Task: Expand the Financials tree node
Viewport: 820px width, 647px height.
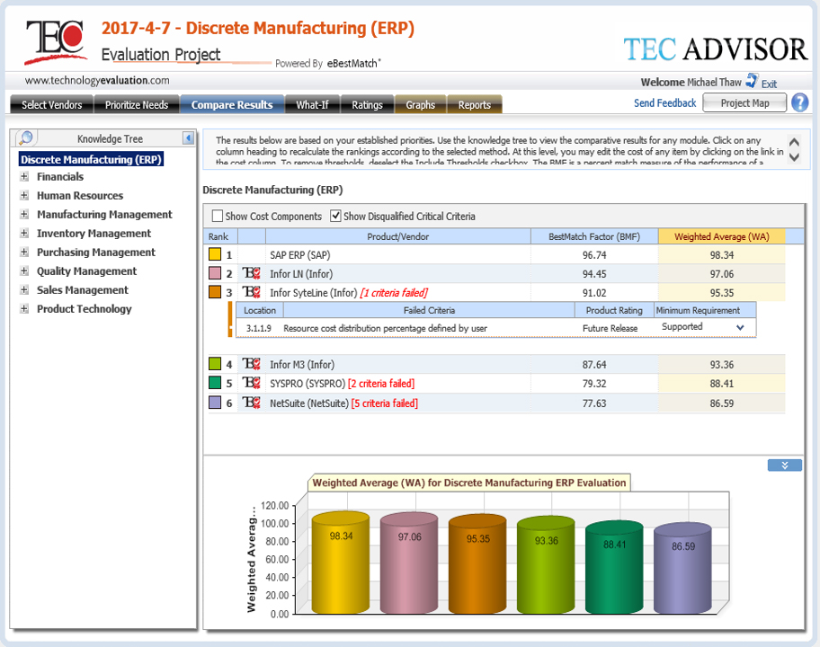Action: [24, 177]
